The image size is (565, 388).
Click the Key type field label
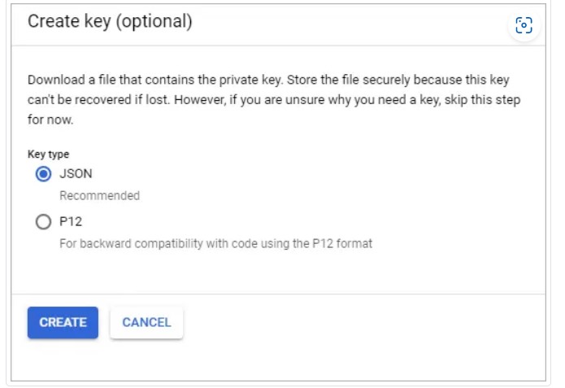pos(48,155)
